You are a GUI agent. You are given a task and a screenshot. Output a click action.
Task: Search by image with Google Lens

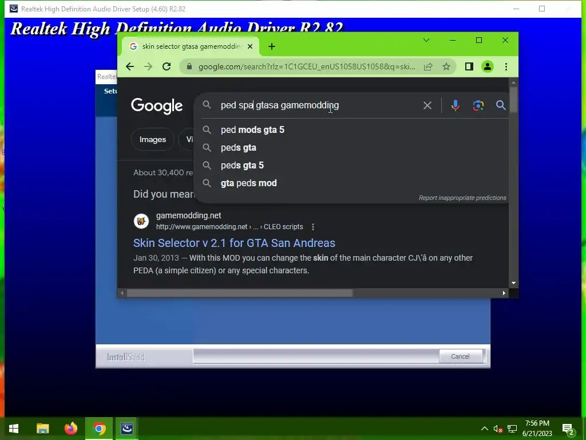pos(478,105)
